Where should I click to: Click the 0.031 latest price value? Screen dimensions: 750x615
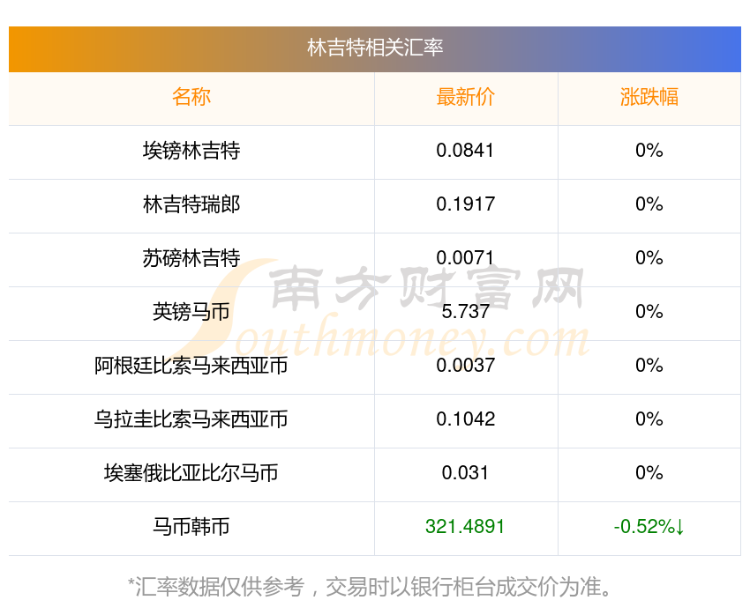tap(465, 473)
